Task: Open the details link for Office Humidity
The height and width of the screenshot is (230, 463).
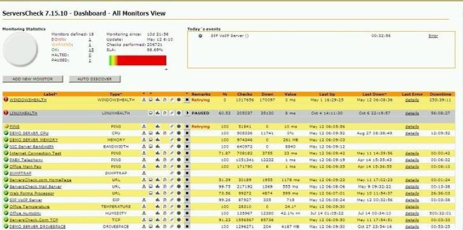Action: click(x=412, y=214)
